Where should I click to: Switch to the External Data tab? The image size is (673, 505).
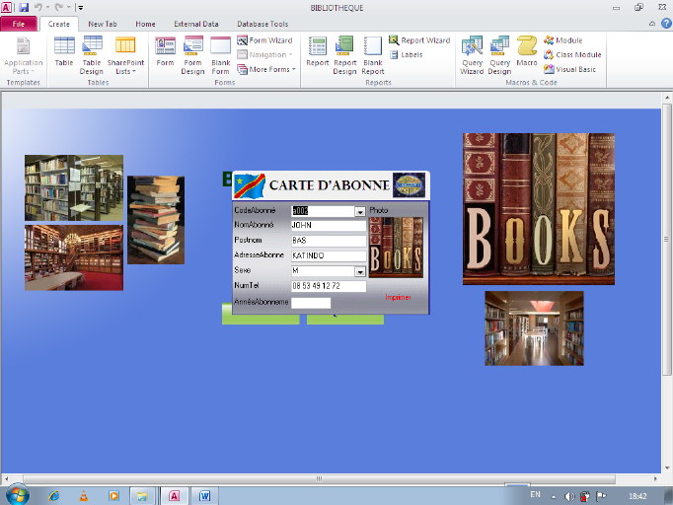195,24
